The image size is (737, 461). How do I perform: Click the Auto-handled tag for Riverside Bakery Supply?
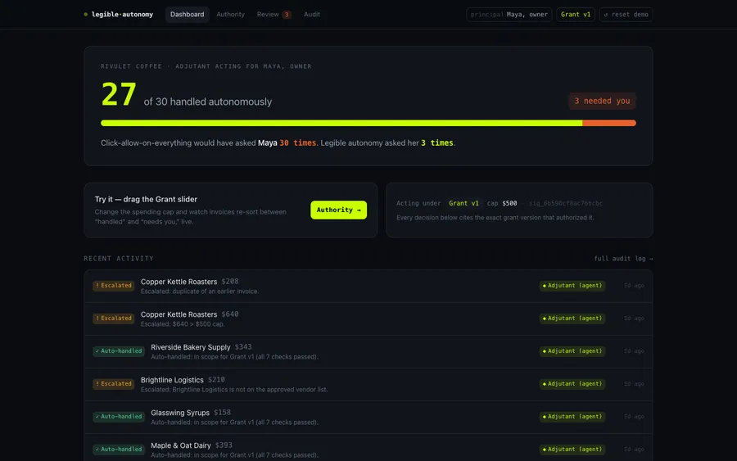click(x=119, y=351)
